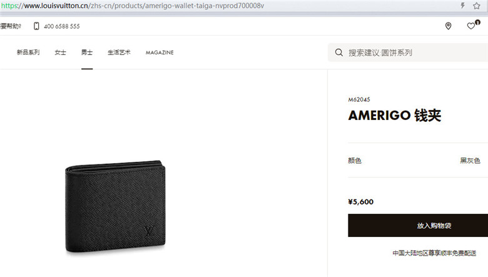Click the 400 6588 555 phone link
Image resolution: width=488 pixels, height=277 pixels.
61,26
